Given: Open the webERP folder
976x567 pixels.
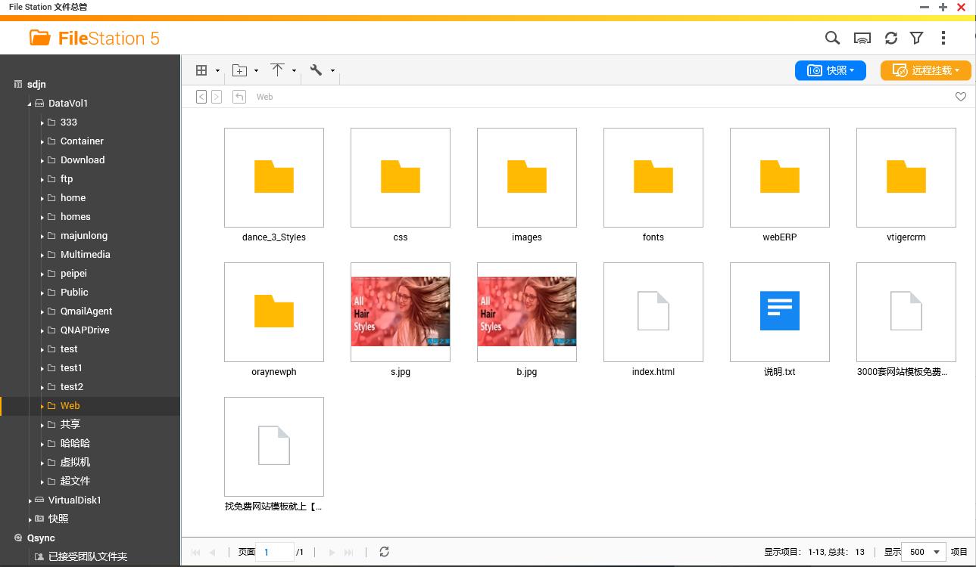Looking at the screenshot, I should (x=779, y=177).
